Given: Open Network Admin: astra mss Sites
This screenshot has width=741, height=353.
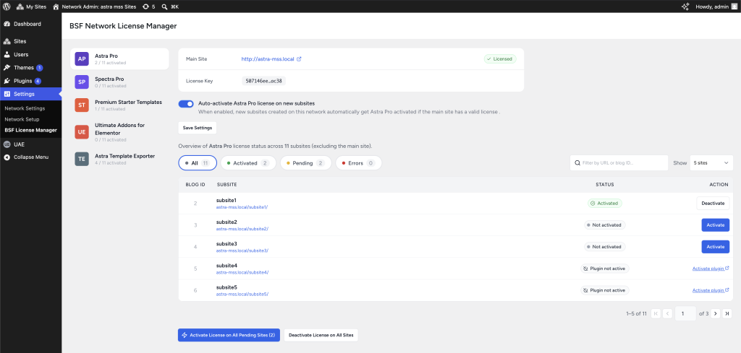Looking at the screenshot, I should [95, 6].
